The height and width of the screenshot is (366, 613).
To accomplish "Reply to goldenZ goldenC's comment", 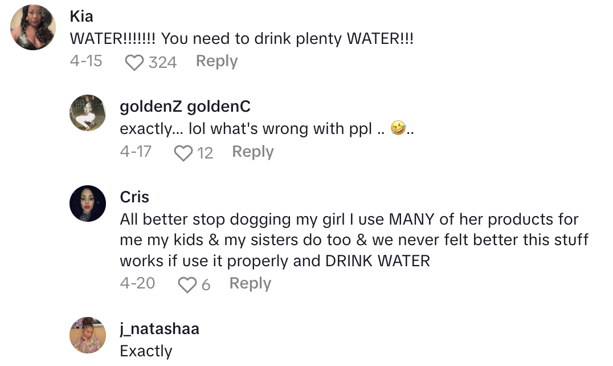I will tap(253, 152).
